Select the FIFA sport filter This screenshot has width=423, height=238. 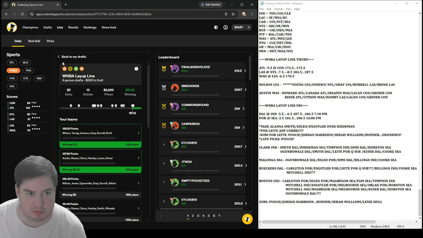(x=12, y=78)
